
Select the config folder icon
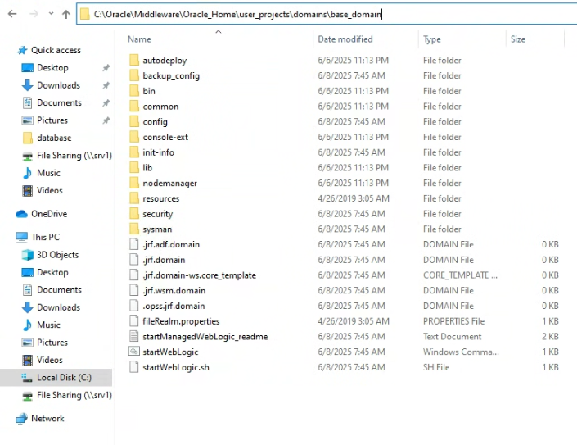tap(134, 121)
